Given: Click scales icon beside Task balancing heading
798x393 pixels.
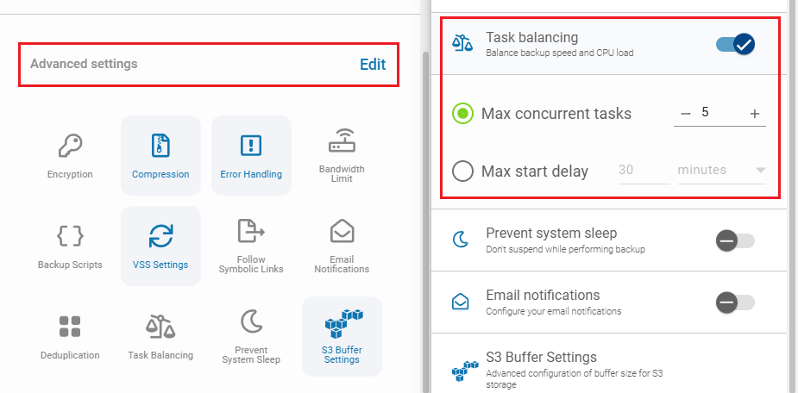Looking at the screenshot, I should pos(462,43).
